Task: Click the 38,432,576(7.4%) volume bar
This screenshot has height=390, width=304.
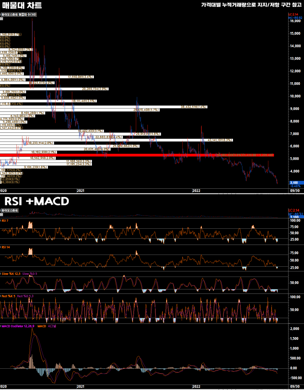Action: [x=104, y=107]
